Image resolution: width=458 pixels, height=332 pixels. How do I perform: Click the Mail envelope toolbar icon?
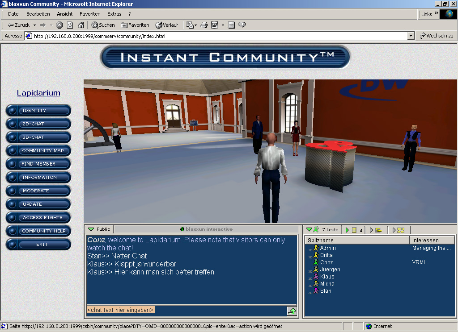coord(190,25)
